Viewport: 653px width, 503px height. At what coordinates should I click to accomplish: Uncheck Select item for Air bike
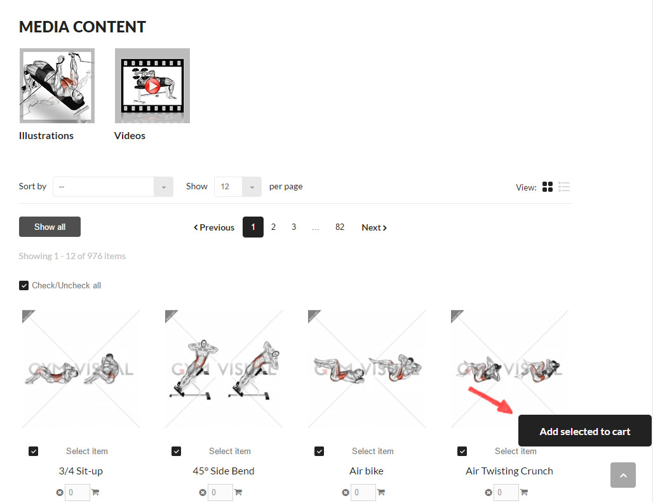click(x=319, y=451)
